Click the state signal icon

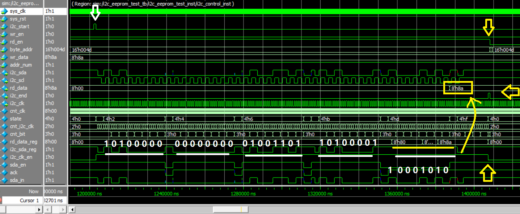point(4,119)
